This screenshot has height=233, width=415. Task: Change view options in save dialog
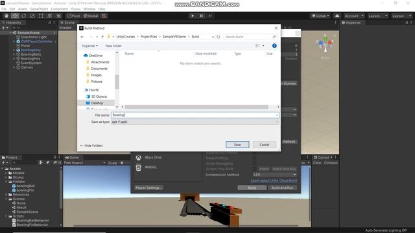coord(259,46)
